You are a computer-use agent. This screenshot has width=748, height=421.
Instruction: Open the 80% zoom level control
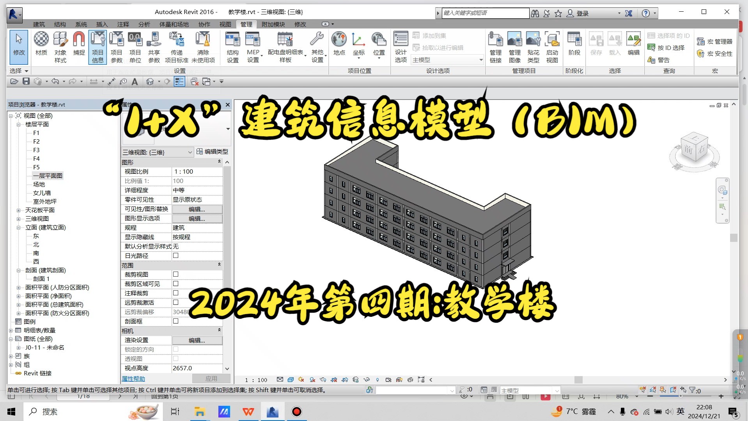coord(623,396)
